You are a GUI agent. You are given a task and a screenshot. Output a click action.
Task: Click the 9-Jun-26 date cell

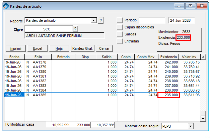tap(13, 62)
